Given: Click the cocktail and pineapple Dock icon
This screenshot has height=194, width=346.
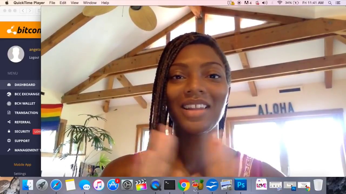Looking at the screenshot, I should (198, 185).
